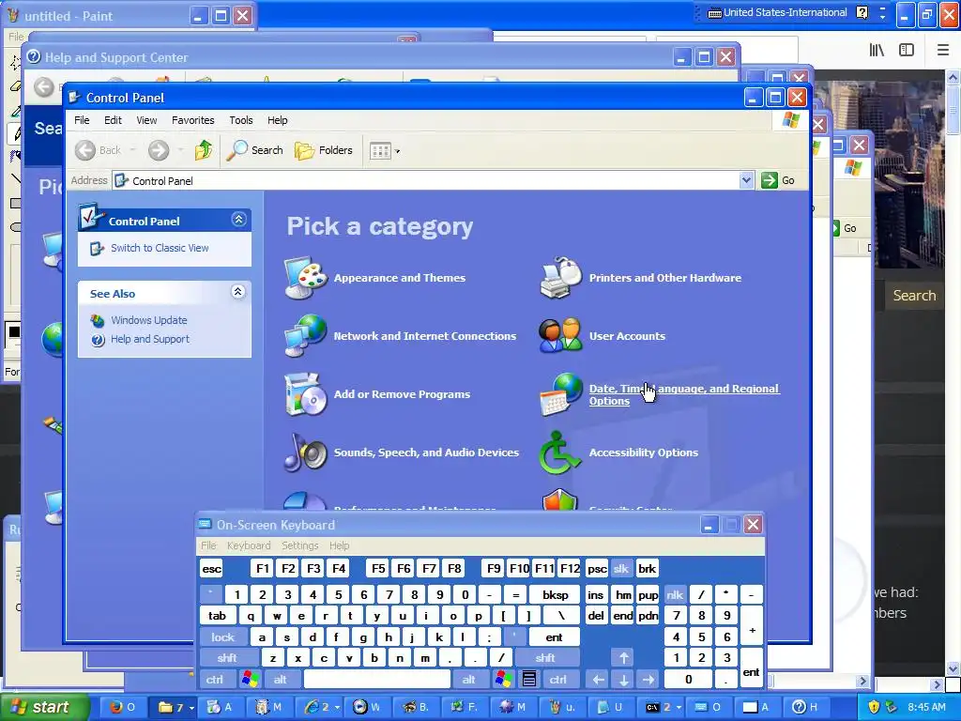This screenshot has height=721, width=961.
Task: Open the Address bar dropdown arrow
Action: (x=746, y=180)
